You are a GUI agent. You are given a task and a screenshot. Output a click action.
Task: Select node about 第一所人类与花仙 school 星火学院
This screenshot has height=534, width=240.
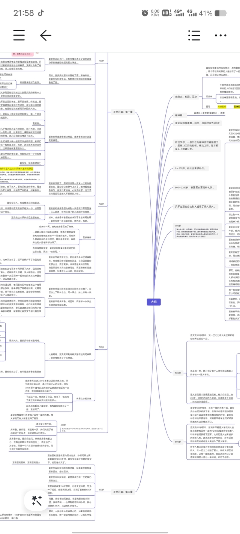(x=211, y=373)
